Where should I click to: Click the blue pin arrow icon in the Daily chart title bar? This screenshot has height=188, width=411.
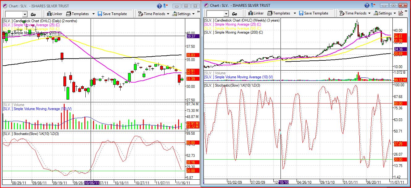(165, 6)
